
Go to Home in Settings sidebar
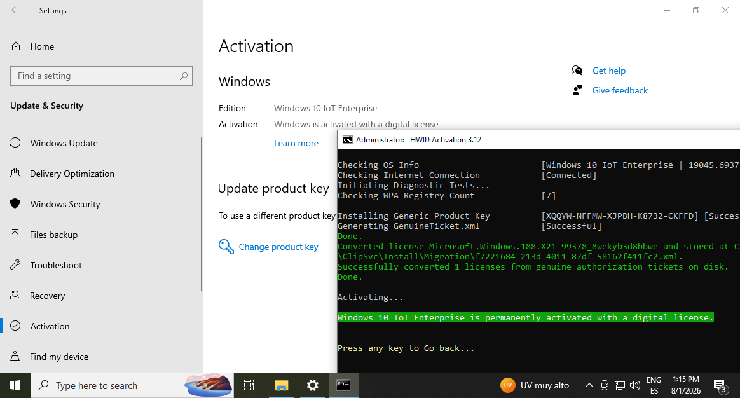pyautogui.click(x=42, y=46)
